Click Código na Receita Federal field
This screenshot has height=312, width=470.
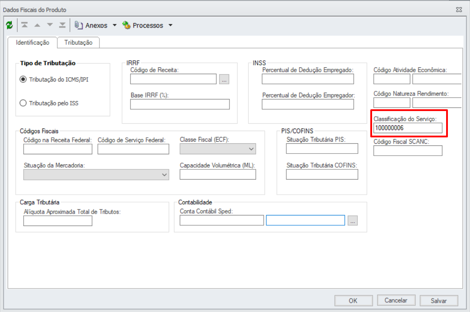click(x=58, y=149)
